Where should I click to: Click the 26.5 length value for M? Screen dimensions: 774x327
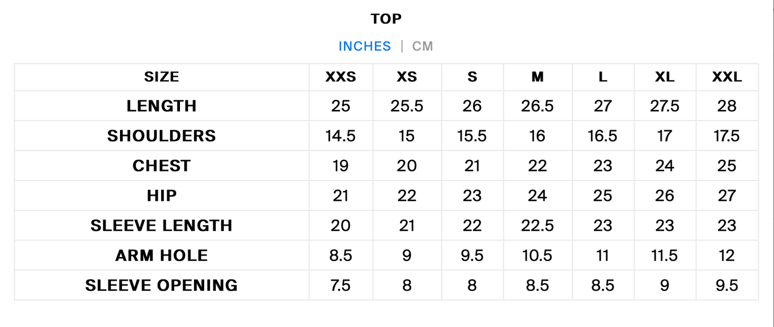[x=537, y=106]
